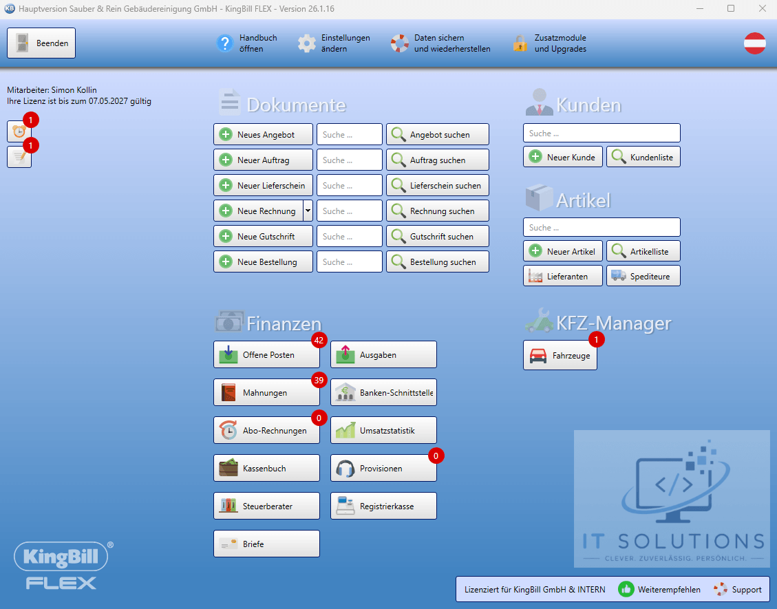
Task: Open Umsatzstatistik
Action: 383,430
